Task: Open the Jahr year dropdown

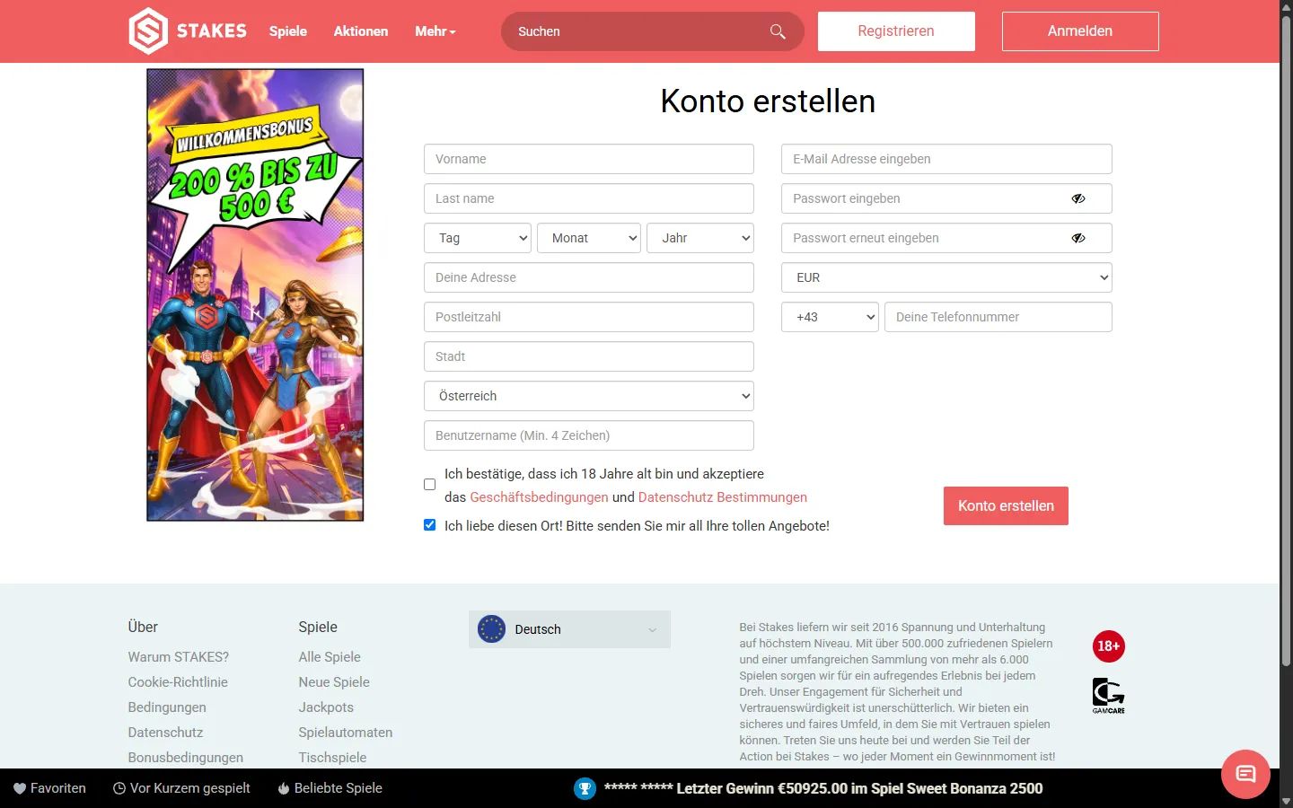Action: (x=700, y=238)
